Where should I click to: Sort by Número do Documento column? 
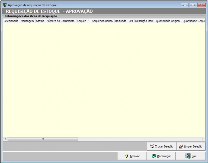pyautogui.click(x=60, y=21)
